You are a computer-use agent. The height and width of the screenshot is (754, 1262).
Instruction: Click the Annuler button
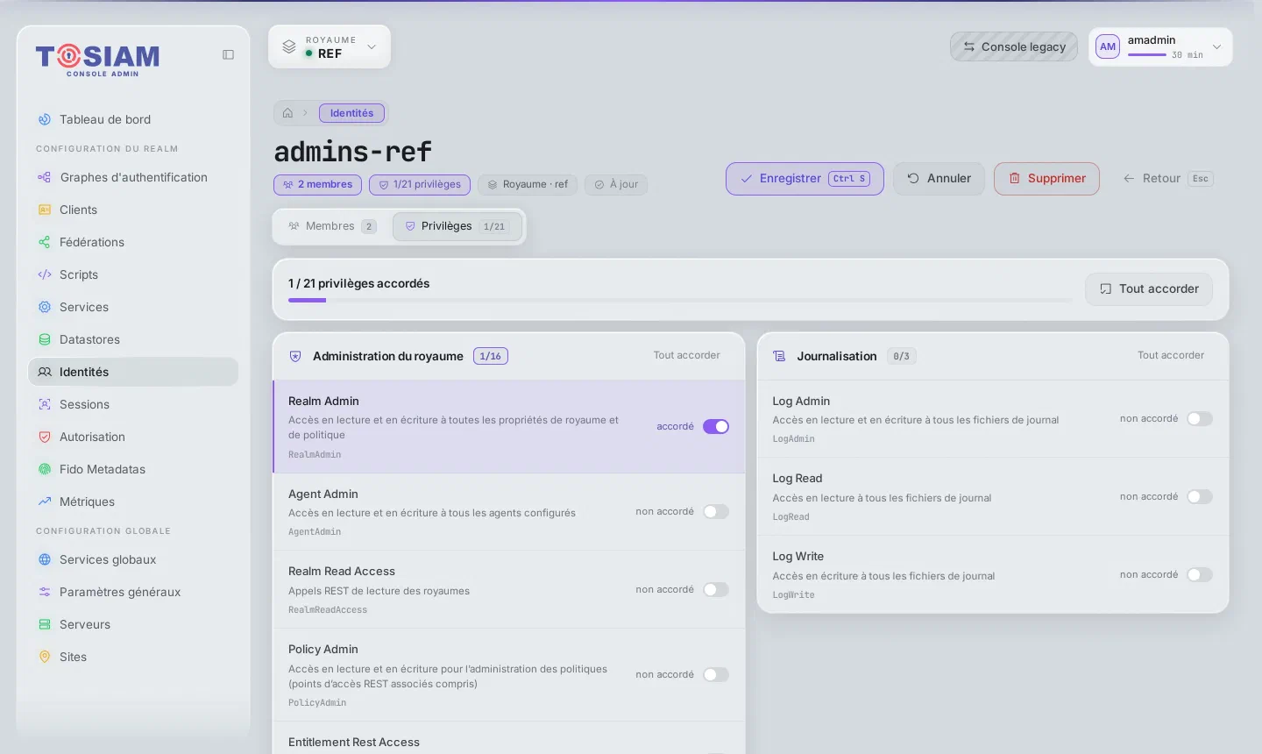tap(939, 179)
